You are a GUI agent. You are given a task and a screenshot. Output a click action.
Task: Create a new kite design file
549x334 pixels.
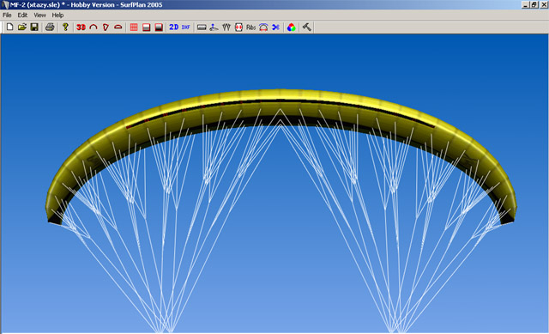coord(9,27)
